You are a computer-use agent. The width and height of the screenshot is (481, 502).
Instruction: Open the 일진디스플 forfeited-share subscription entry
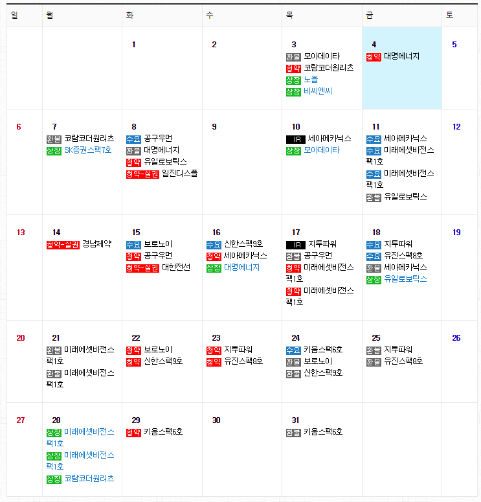pyautogui.click(x=180, y=174)
